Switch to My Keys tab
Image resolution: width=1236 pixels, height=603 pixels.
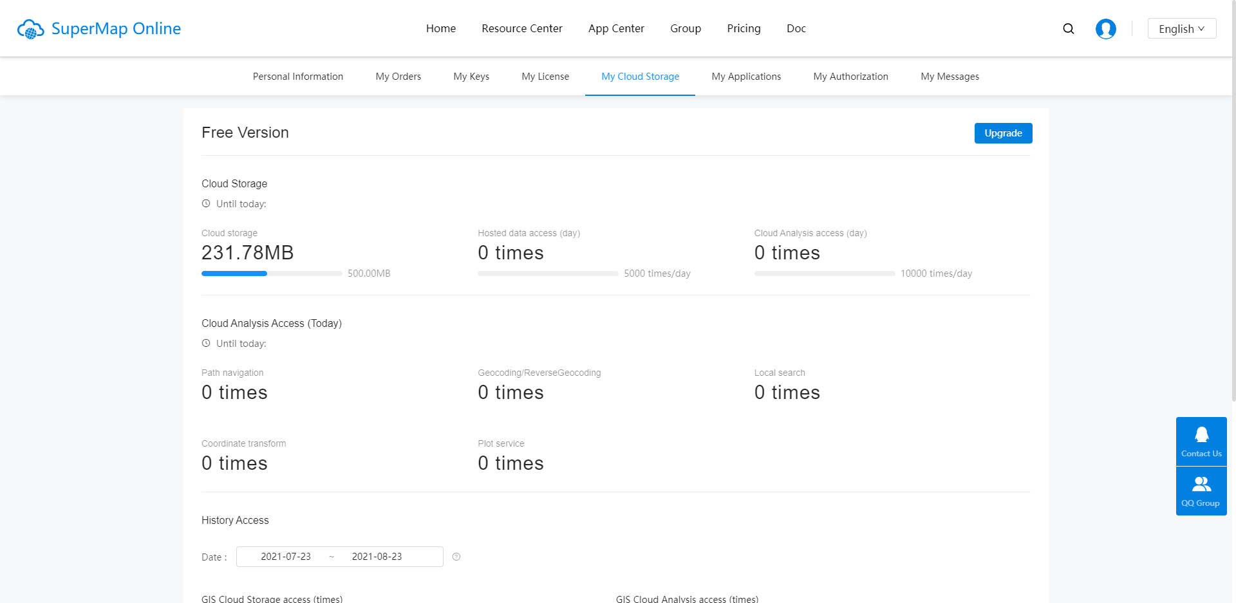[x=471, y=77]
